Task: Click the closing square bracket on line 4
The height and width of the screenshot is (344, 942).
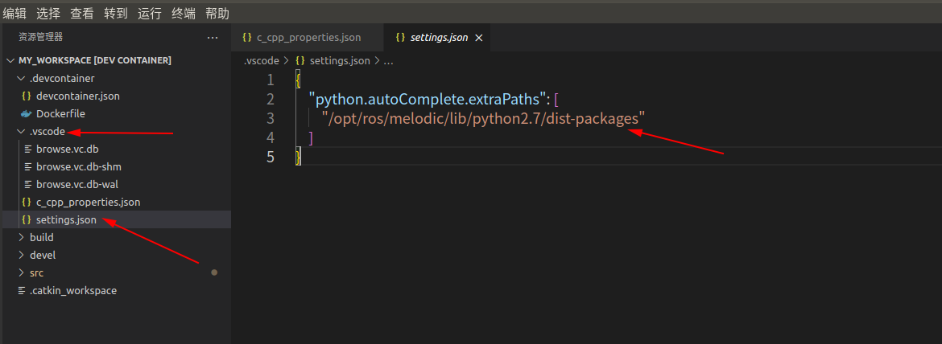Action: tap(311, 137)
